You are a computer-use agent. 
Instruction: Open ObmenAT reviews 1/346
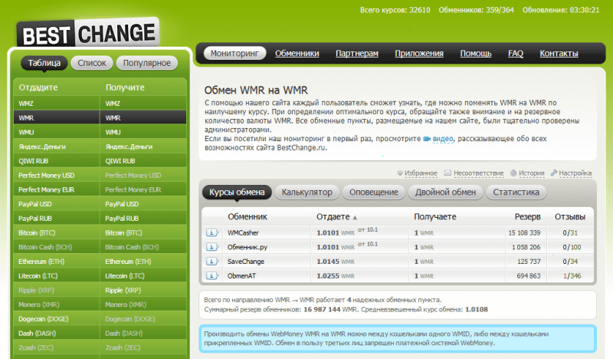(572, 276)
